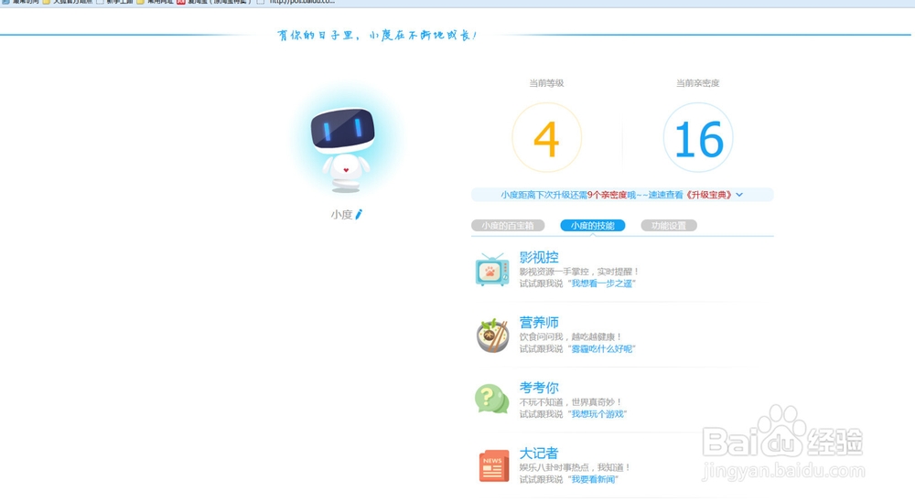Switch to 小度的百宝箱 tab

pos(508,226)
